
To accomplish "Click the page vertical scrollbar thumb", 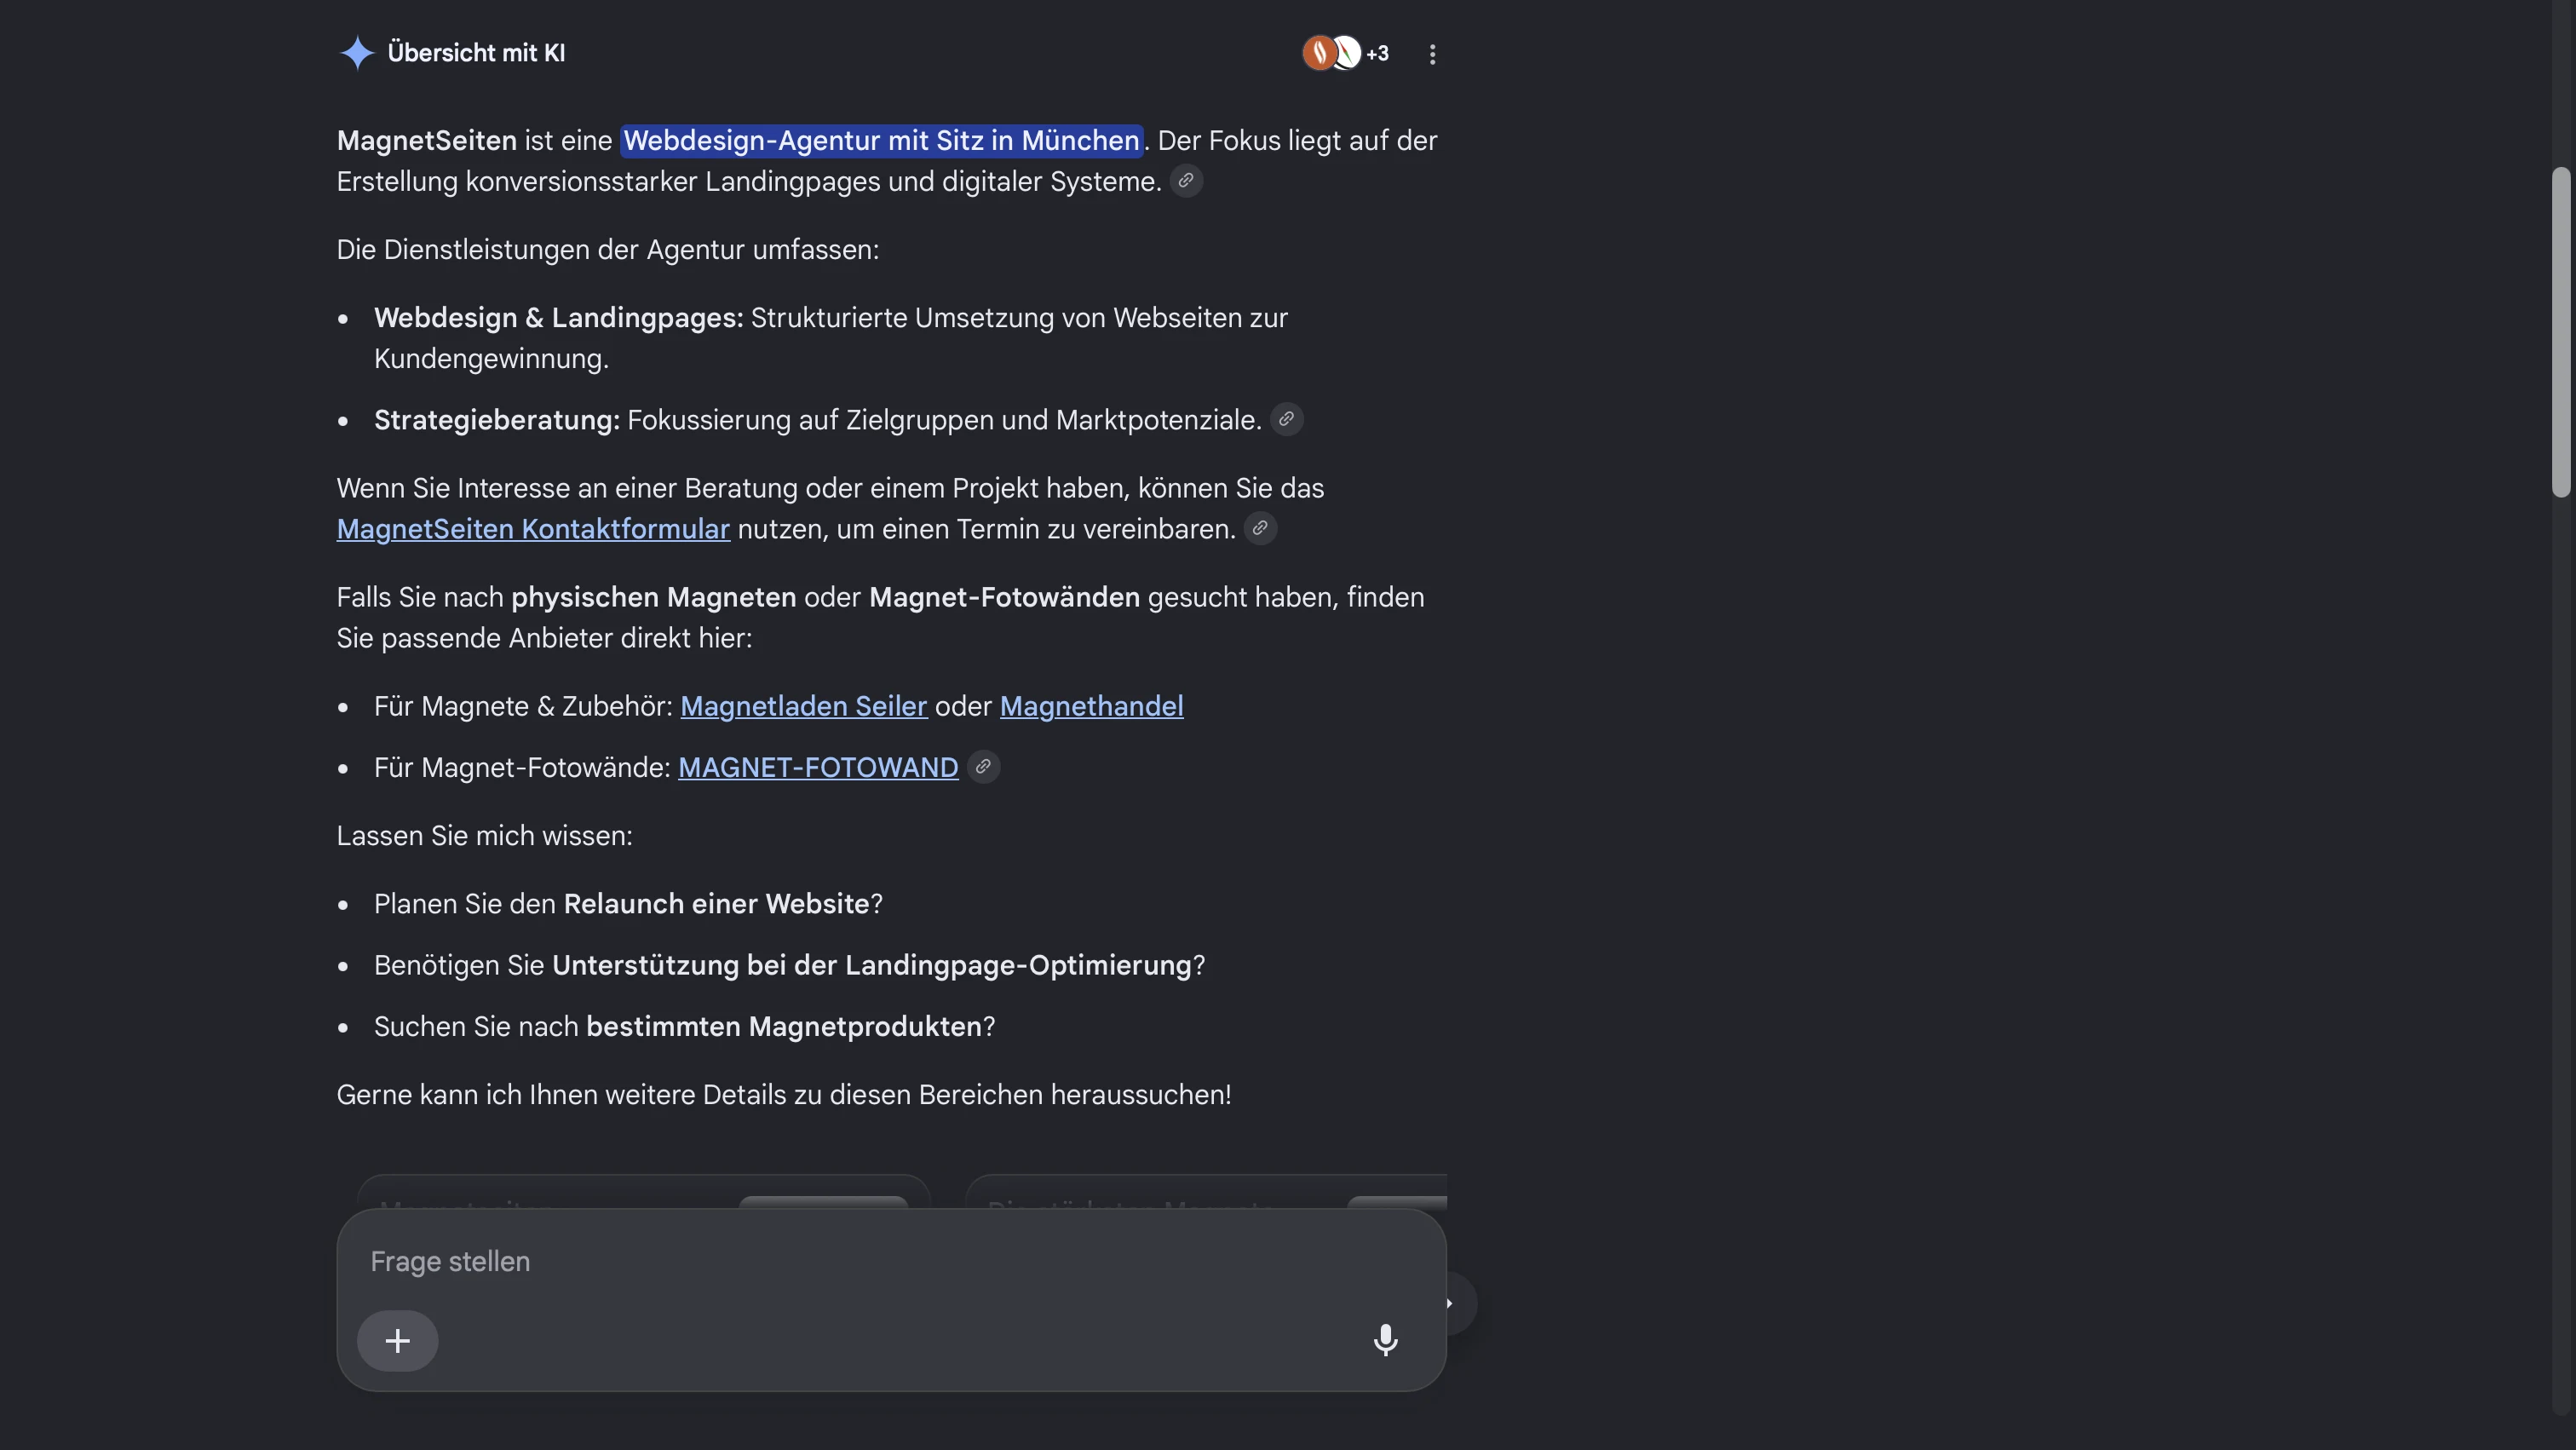I will (x=2560, y=332).
